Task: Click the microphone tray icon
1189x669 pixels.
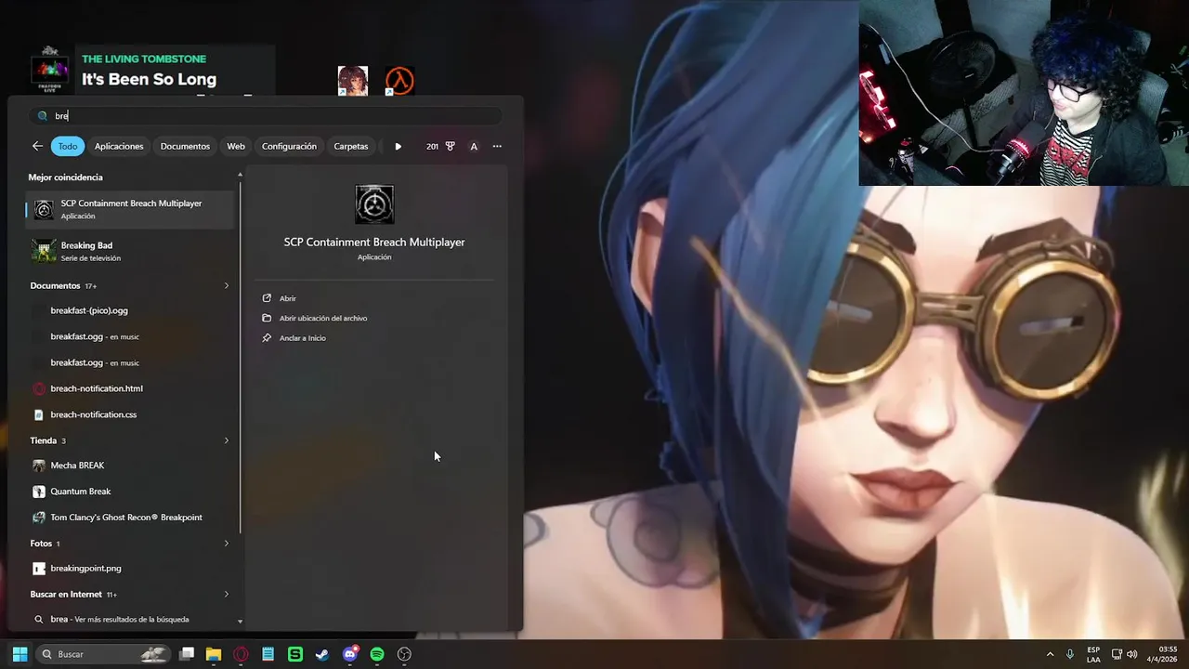Action: point(1071,654)
